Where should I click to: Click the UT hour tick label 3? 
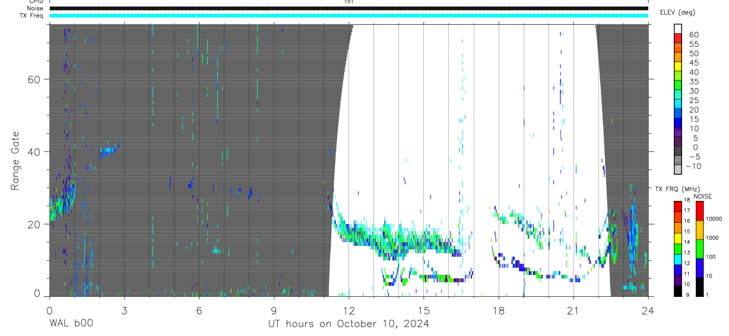124,311
